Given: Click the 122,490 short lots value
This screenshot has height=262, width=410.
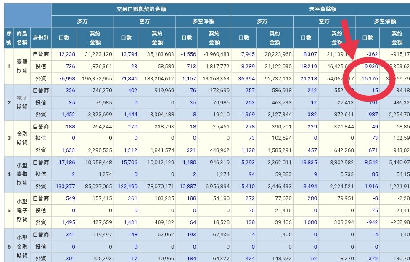Looking at the screenshot, I should pos(127,187).
